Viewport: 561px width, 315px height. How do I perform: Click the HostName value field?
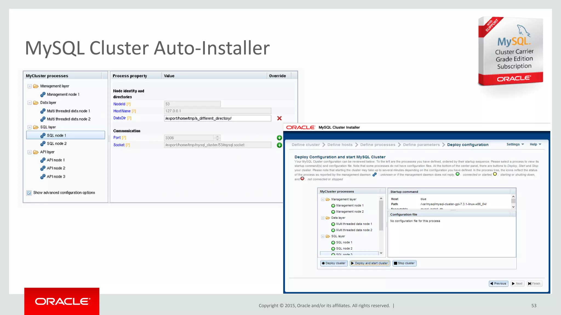[x=217, y=111]
